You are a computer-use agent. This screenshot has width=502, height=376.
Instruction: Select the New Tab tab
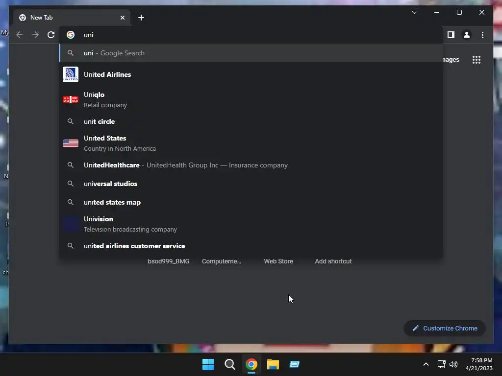coord(72,18)
